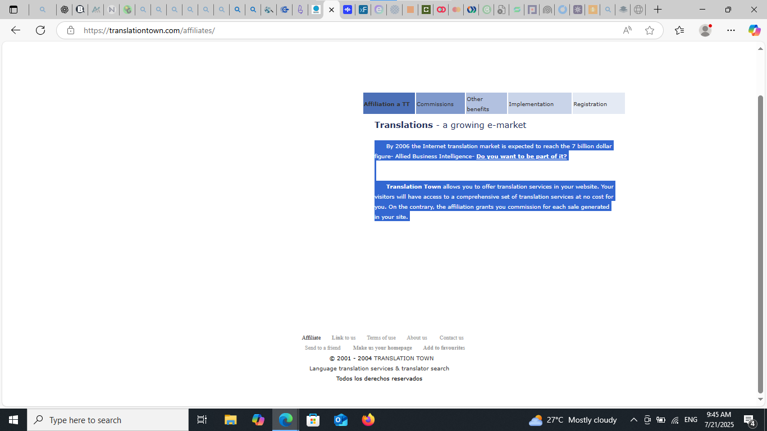Open the Copilot sidebar icon

pyautogui.click(x=754, y=30)
